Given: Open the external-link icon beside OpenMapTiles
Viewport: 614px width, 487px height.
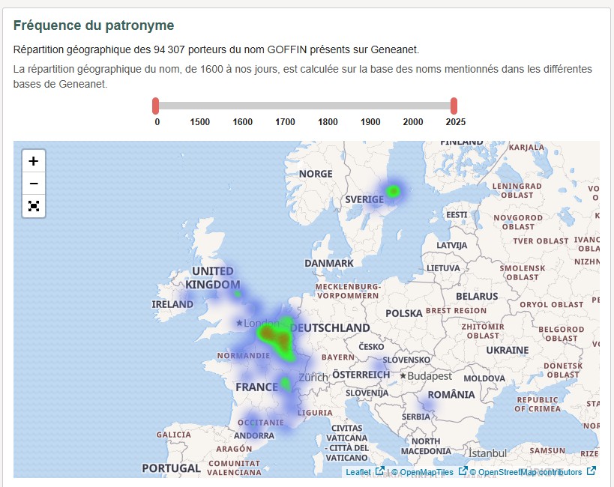Looking at the screenshot, I should click(462, 471).
